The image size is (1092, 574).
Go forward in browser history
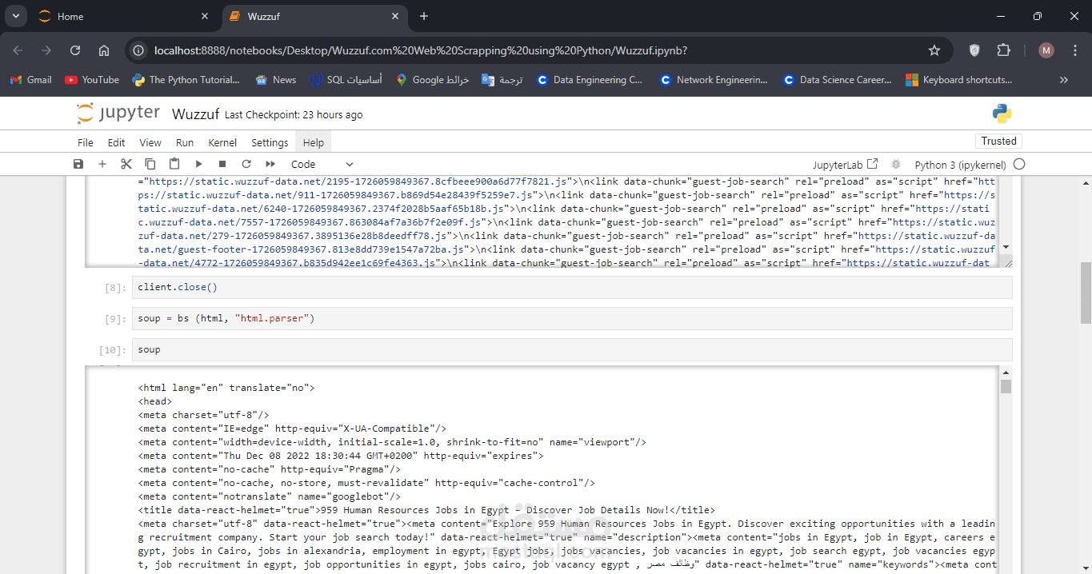46,50
